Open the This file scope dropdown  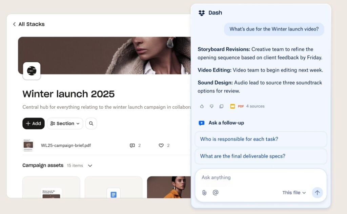click(294, 193)
